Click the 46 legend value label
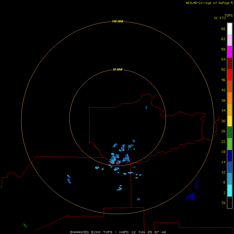 (x=223, y=80)
